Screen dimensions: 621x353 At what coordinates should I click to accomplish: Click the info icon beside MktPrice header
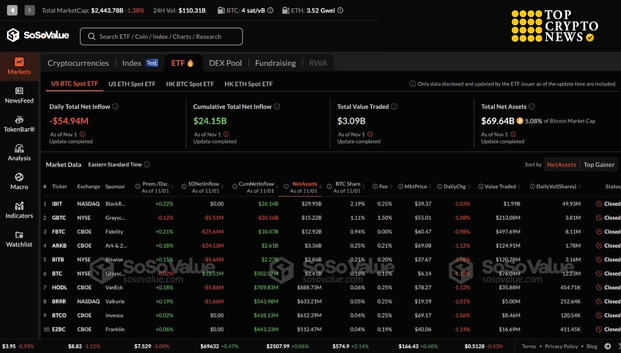tap(400, 186)
